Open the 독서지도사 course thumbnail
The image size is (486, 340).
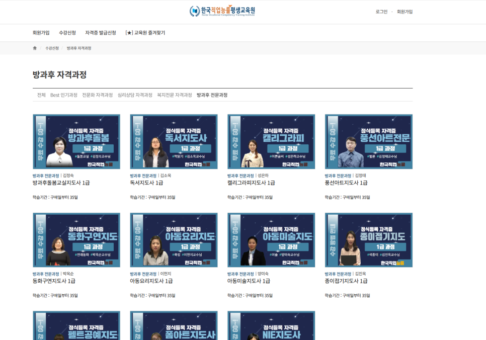click(x=174, y=142)
